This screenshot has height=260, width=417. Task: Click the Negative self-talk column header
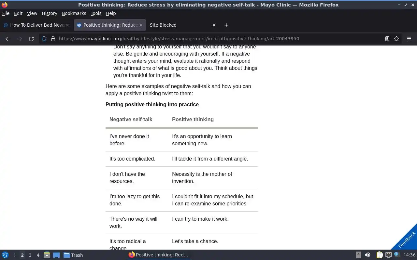click(131, 119)
